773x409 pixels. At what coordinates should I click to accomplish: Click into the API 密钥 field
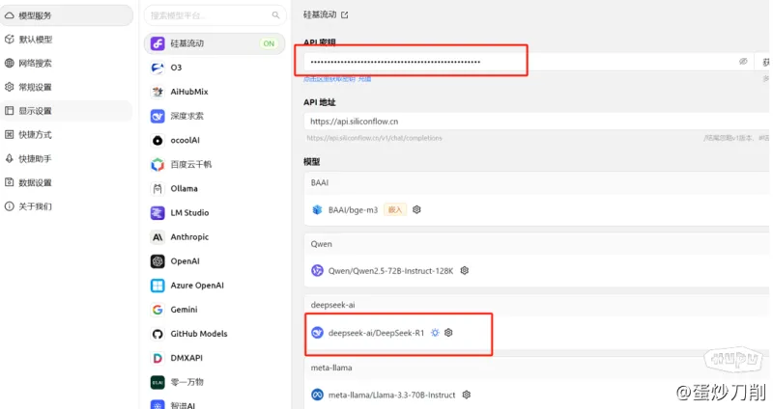pyautogui.click(x=529, y=62)
